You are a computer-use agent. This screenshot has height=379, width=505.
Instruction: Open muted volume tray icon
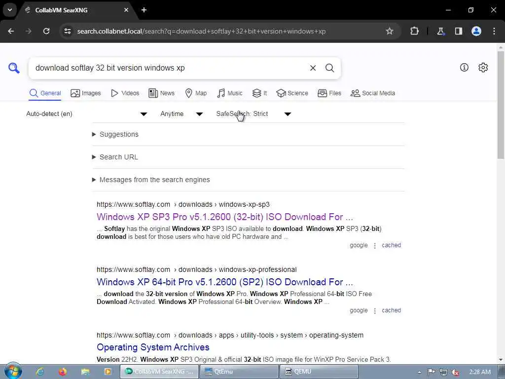click(455, 372)
